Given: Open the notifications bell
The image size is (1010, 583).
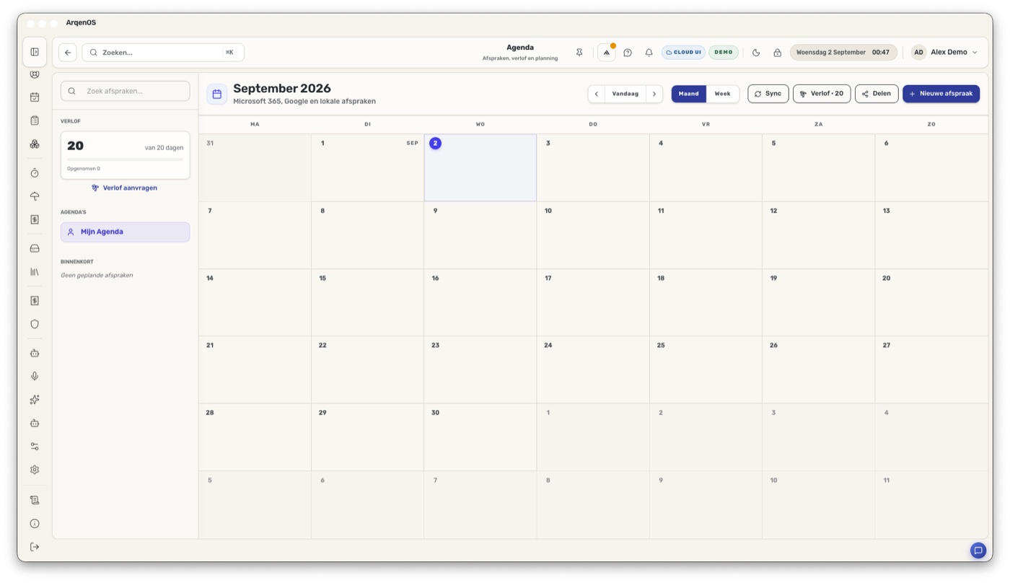Looking at the screenshot, I should 649,53.
